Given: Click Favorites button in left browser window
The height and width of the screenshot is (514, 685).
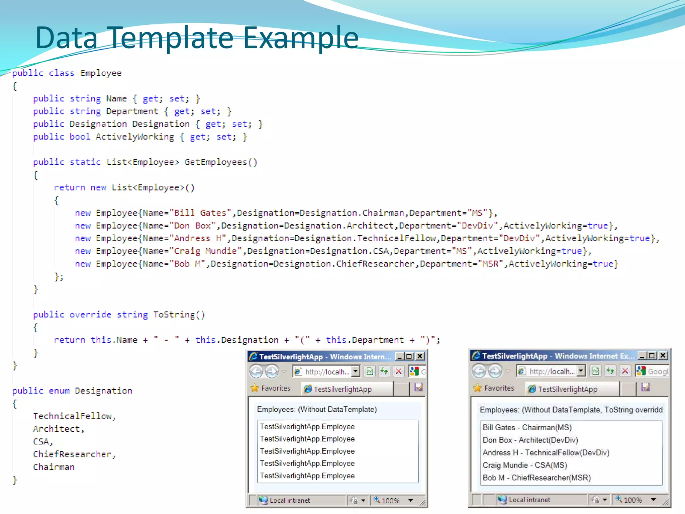Looking at the screenshot, I should point(271,388).
